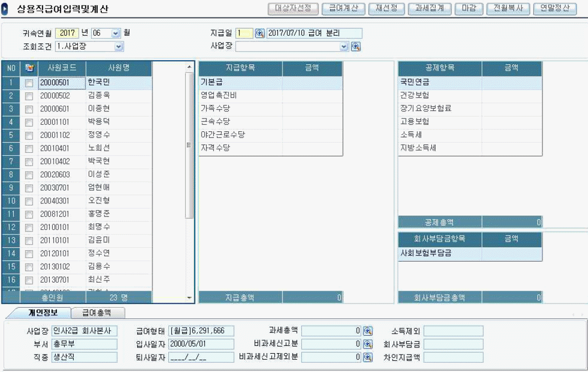The image size is (588, 372).
Task: Expand the 조회조건 dropdown showing 1.사업장
Action: pyautogui.click(x=119, y=46)
